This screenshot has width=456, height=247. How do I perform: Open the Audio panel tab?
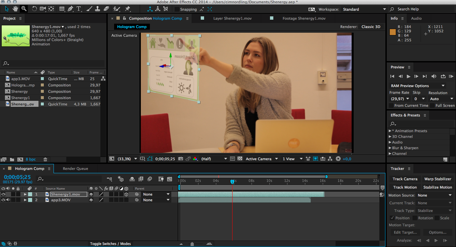pyautogui.click(x=416, y=18)
